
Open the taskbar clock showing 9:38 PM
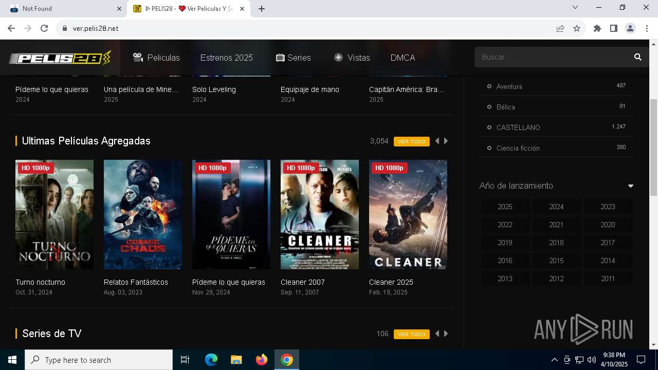tap(614, 360)
